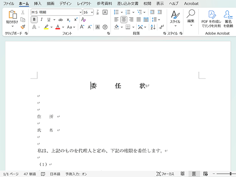Click the word count '47 単語'
This screenshot has height=177, width=236.
coord(30,174)
